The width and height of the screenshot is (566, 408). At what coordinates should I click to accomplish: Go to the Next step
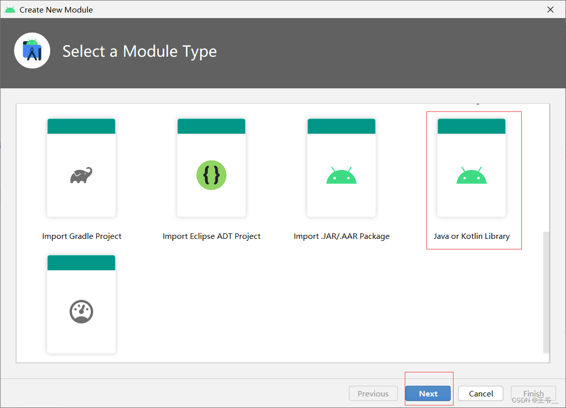(x=428, y=393)
